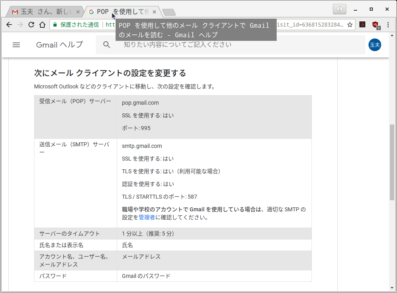Click the ポート: 995 text
The height and width of the screenshot is (293, 397).
click(x=136, y=128)
